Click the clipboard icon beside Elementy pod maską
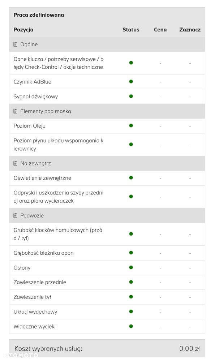Viewport: 215px width, 361px height. 16,111
